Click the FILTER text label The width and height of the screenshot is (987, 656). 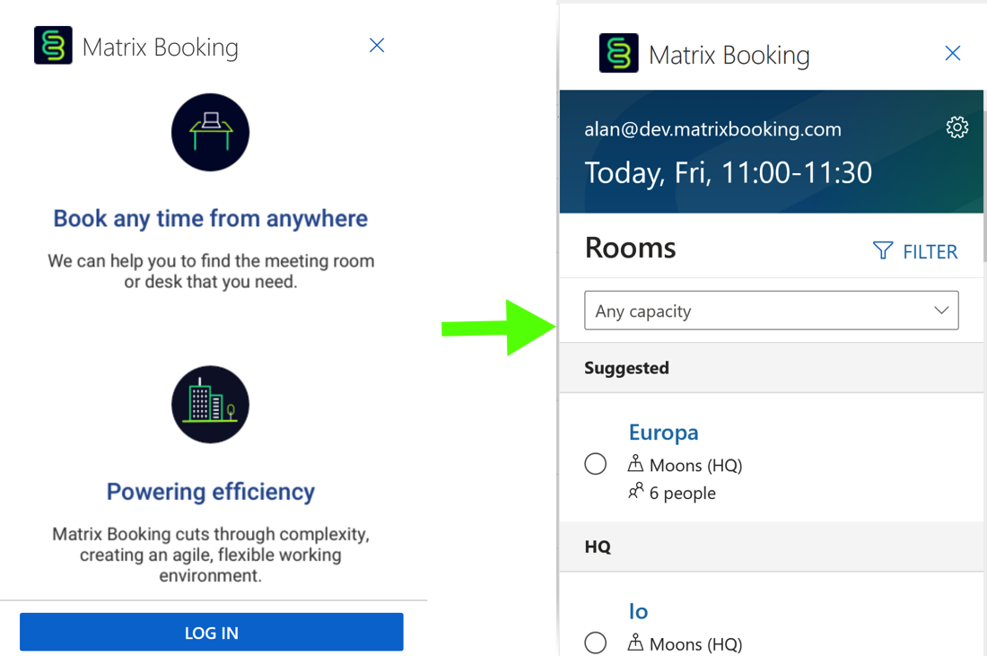pos(930,252)
